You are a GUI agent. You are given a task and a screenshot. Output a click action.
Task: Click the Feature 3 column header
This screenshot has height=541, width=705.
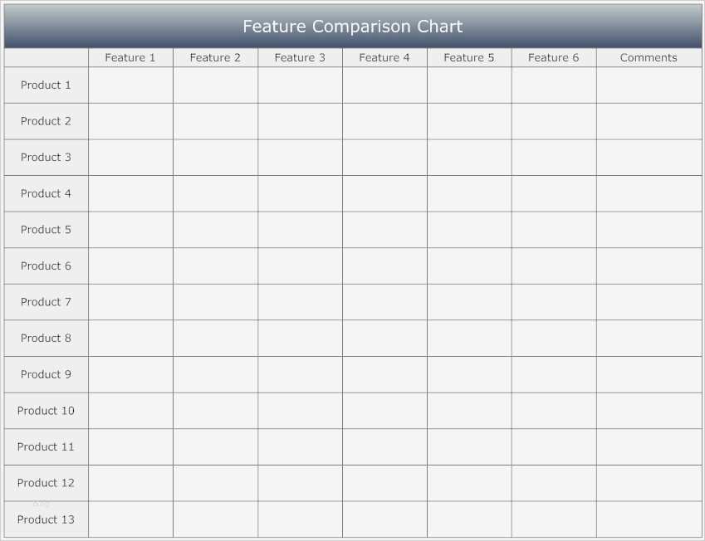(300, 57)
